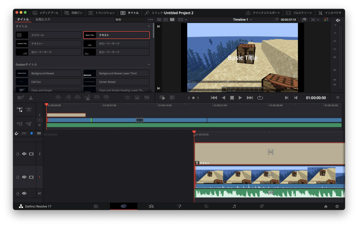This screenshot has width=358, height=227.
Task: Toggle timeline snapping magnet icon
Action: pyautogui.click(x=17, y=134)
